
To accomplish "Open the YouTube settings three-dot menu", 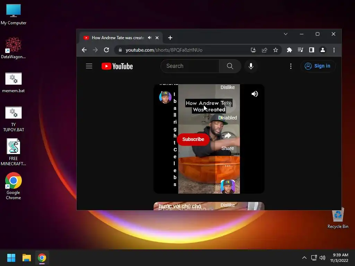I will (291, 66).
